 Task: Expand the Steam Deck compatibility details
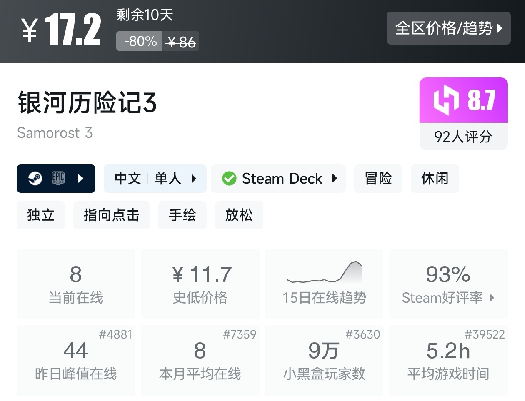(x=334, y=179)
